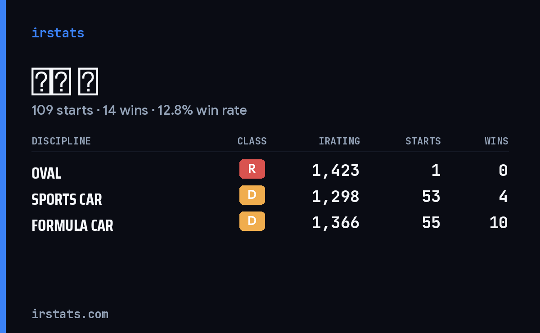This screenshot has height=333, width=540.
Task: Click the Formula Car wins count 10
Action: point(499,223)
